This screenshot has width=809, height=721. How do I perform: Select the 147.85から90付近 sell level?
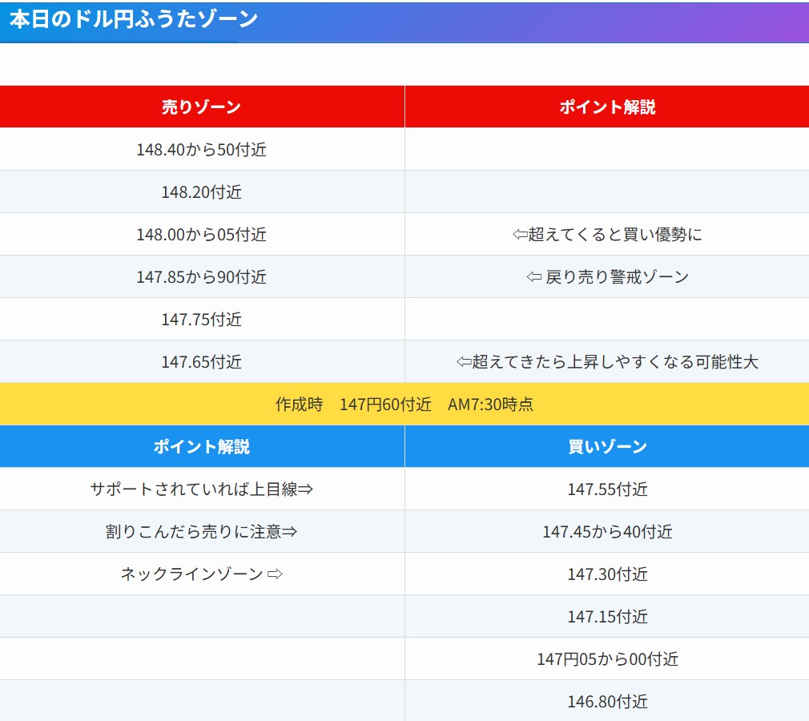point(202,276)
